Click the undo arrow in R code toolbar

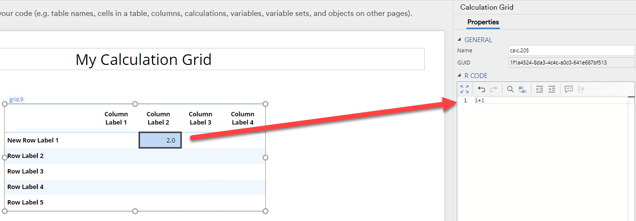coord(481,89)
